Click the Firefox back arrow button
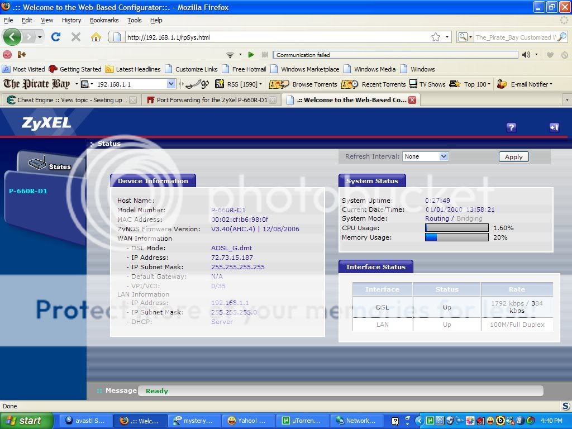Viewport: 572px width, 429px height. click(x=12, y=37)
